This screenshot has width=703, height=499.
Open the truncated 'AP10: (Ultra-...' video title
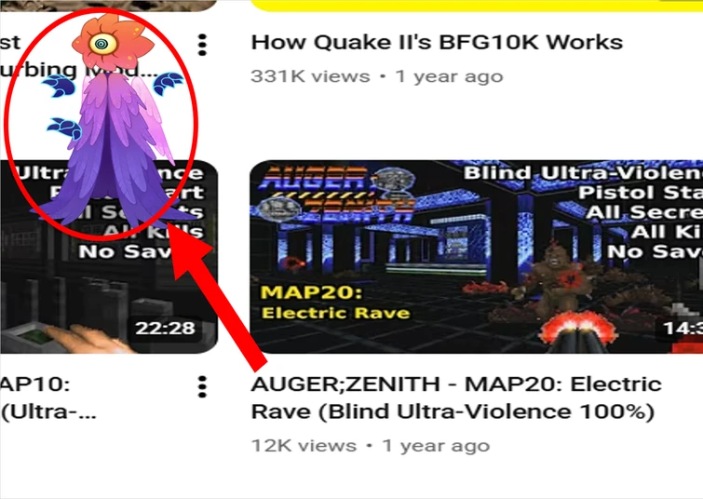pos(48,398)
